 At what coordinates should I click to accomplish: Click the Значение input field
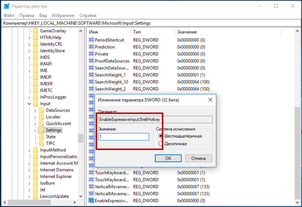(x=123, y=137)
